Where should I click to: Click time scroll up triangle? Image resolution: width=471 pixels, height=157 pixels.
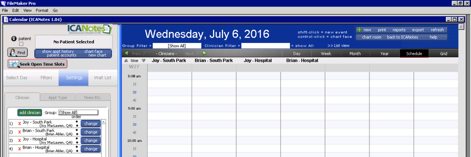[x=126, y=61]
